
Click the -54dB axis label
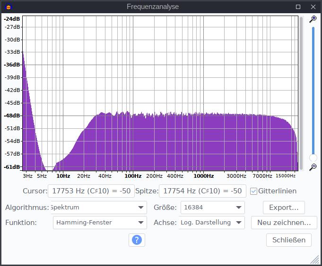12,141
